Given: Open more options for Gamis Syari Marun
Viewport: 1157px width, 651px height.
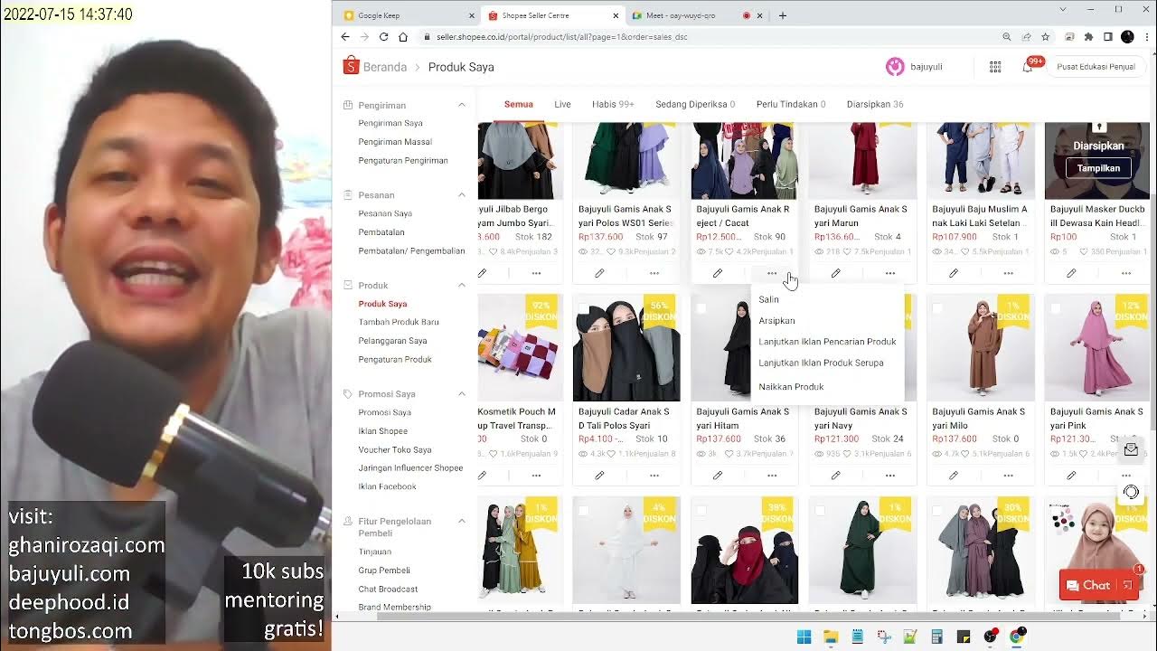Looking at the screenshot, I should point(890,273).
